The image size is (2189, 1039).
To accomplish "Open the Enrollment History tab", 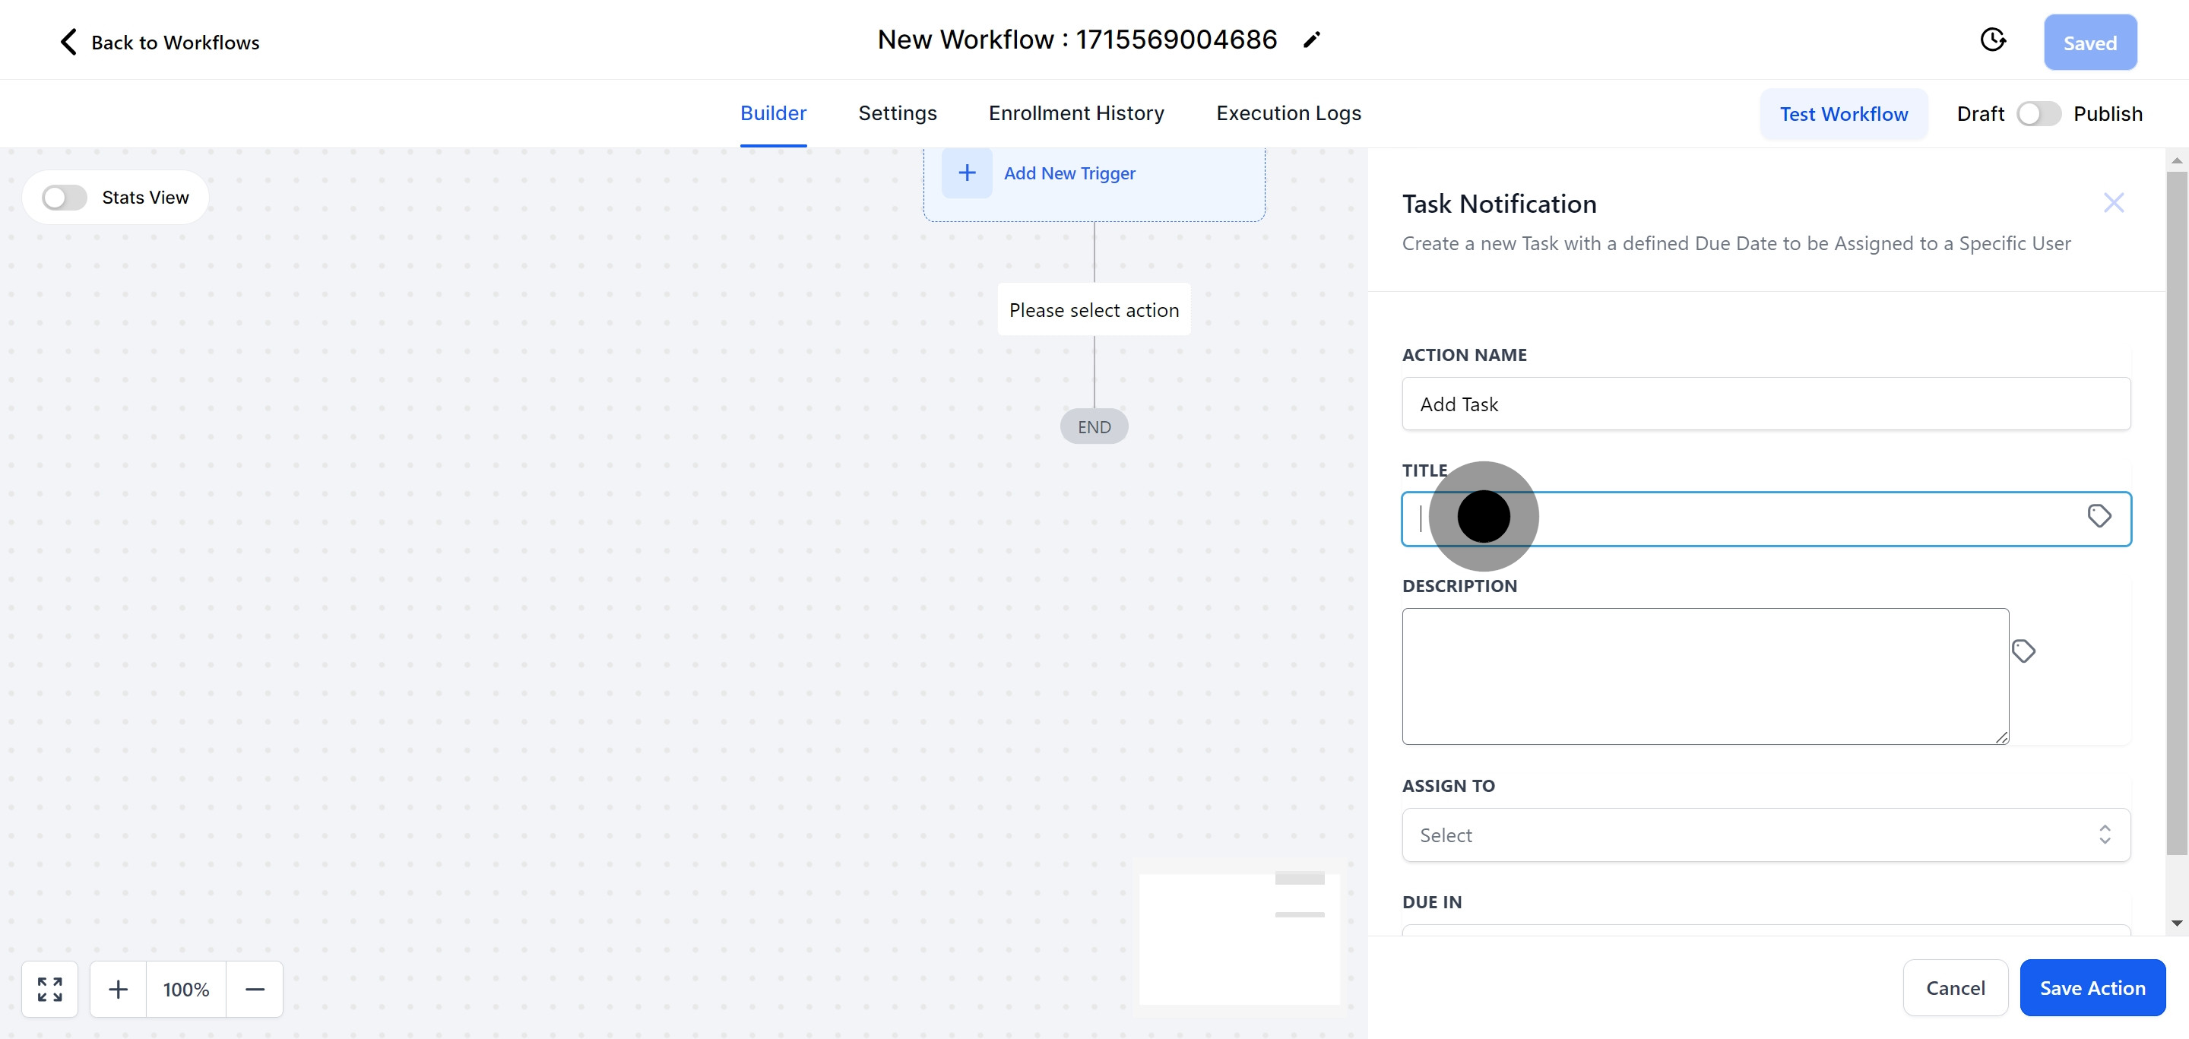I will pos(1075,113).
